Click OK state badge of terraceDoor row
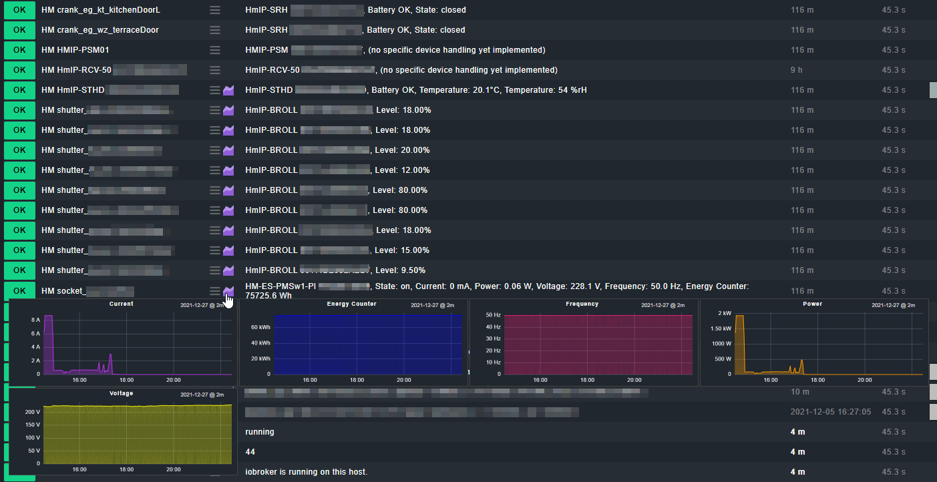Viewport: 937px width, 482px height. (19, 30)
